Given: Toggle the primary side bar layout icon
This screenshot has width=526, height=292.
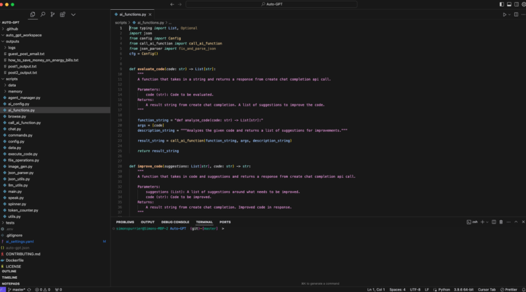Looking at the screenshot, I should tap(502, 5).
